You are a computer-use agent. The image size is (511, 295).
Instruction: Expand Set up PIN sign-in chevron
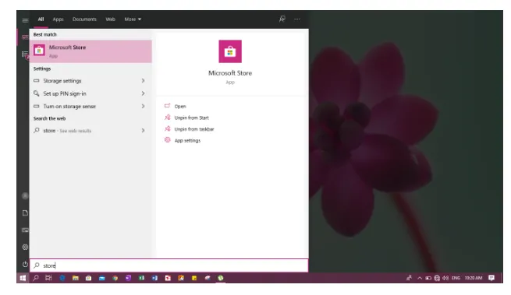[143, 93]
